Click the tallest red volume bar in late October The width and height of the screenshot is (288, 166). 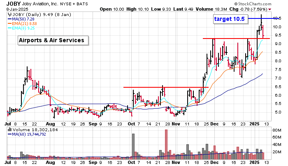point(166,144)
